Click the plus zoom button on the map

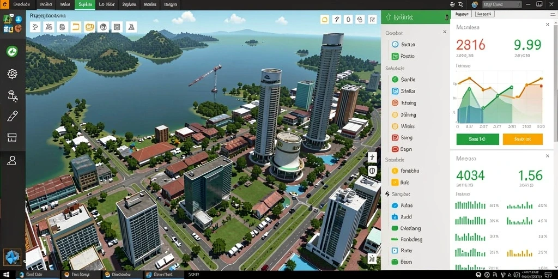point(372,157)
